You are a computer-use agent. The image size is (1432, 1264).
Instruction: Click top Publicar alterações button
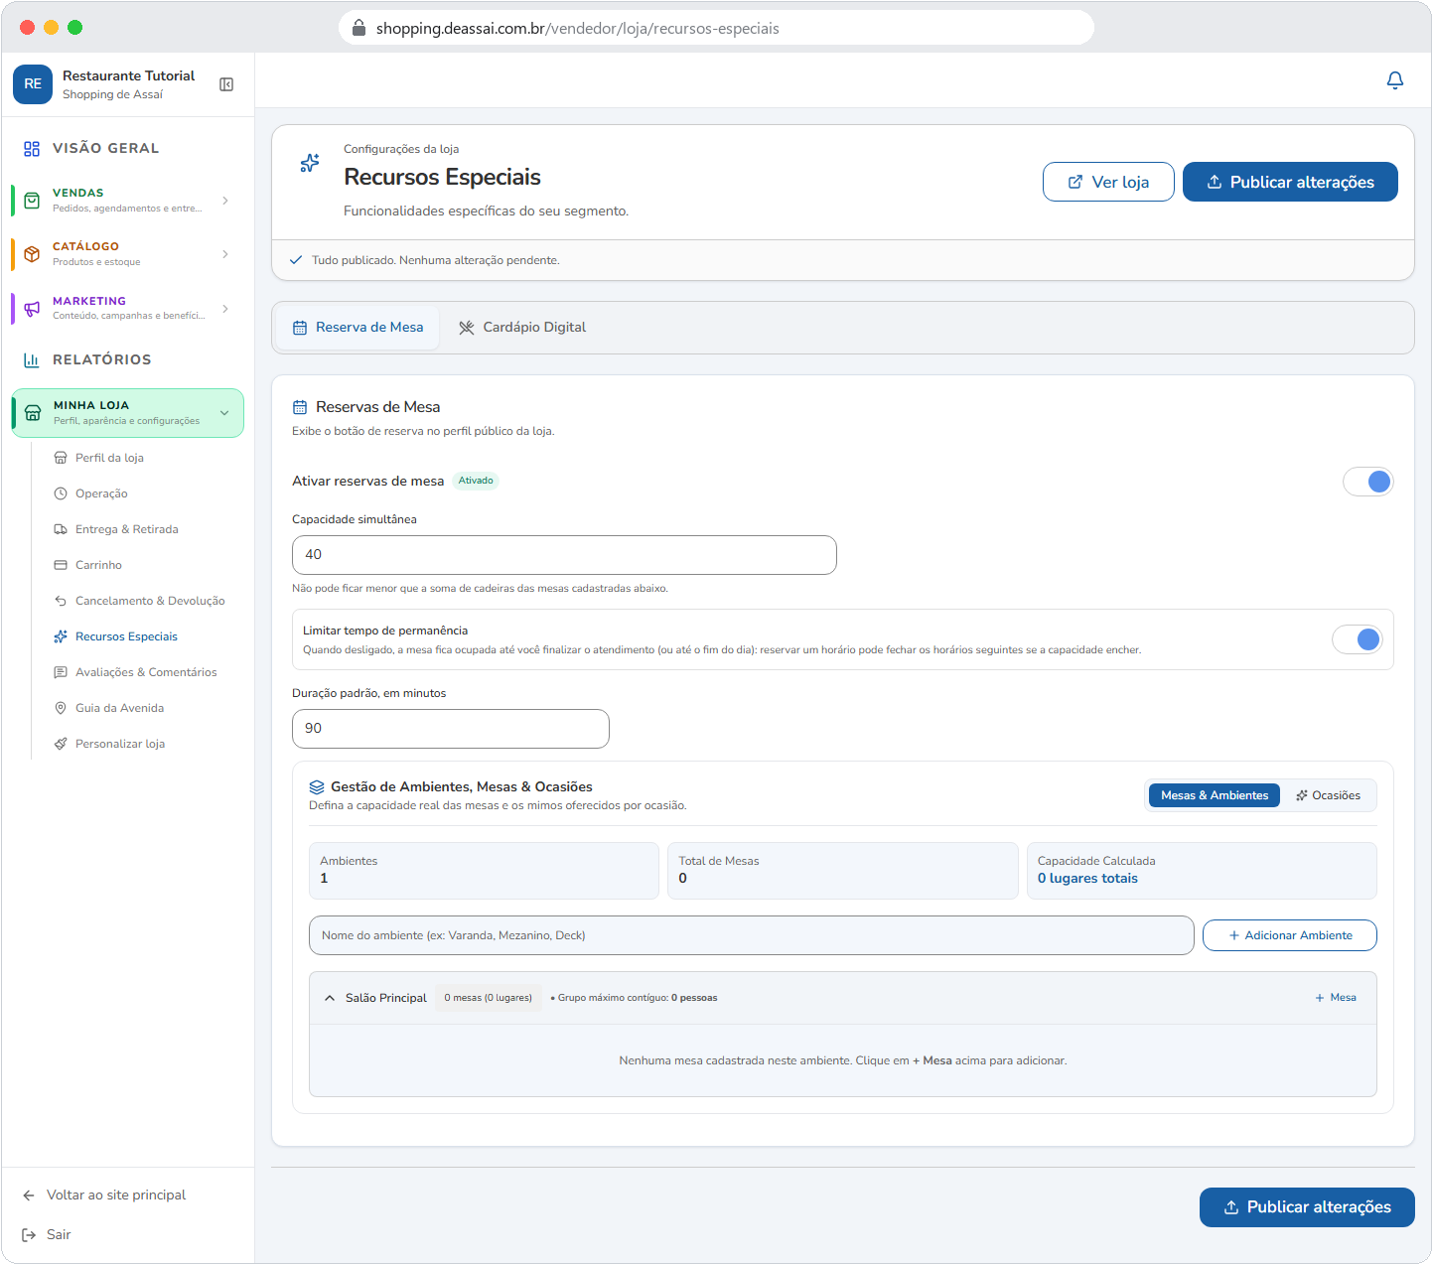coord(1290,182)
